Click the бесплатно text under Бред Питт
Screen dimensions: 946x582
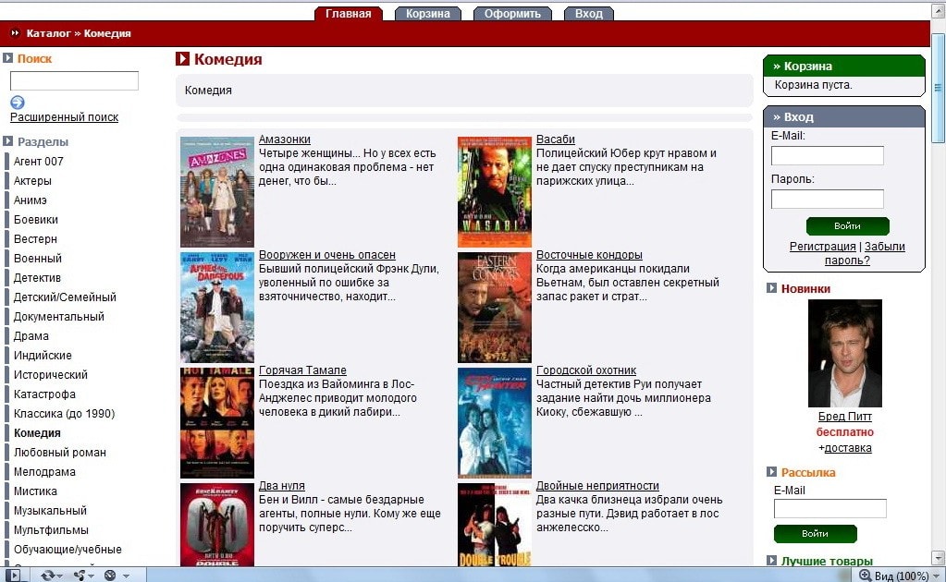[x=844, y=432]
